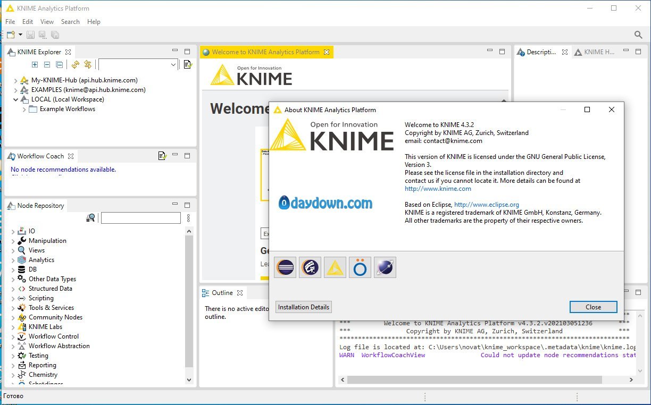651x405 pixels.
Task: Click the configure icon in Workflow Coach panel
Action: (x=162, y=156)
